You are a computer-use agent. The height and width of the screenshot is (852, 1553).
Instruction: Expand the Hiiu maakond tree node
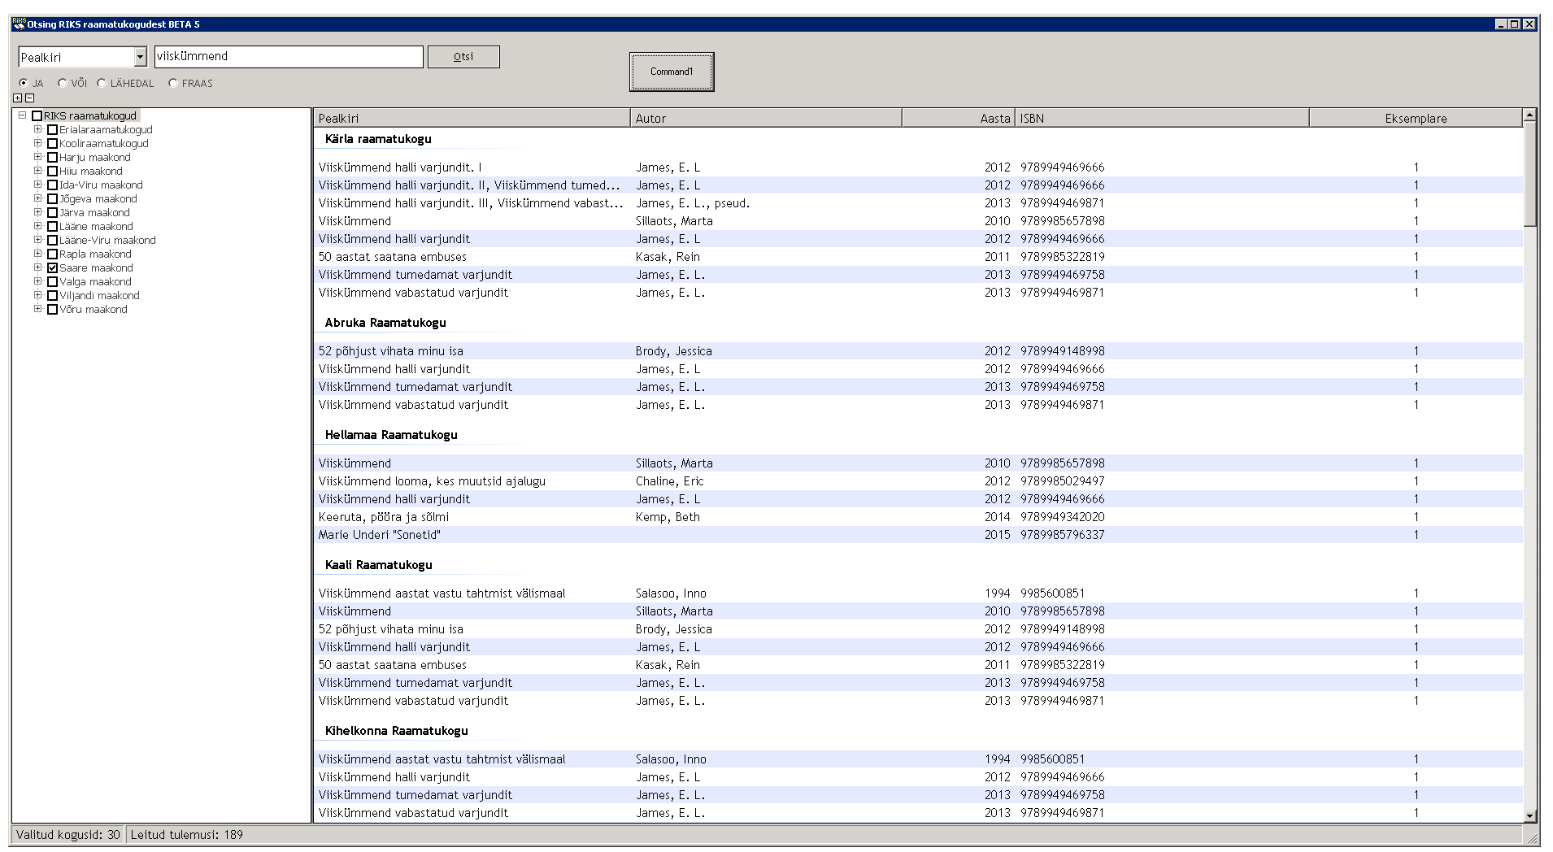pyautogui.click(x=37, y=171)
